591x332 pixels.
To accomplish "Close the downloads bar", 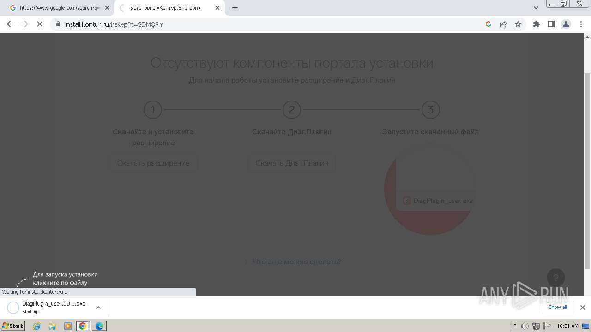I will click(583, 308).
